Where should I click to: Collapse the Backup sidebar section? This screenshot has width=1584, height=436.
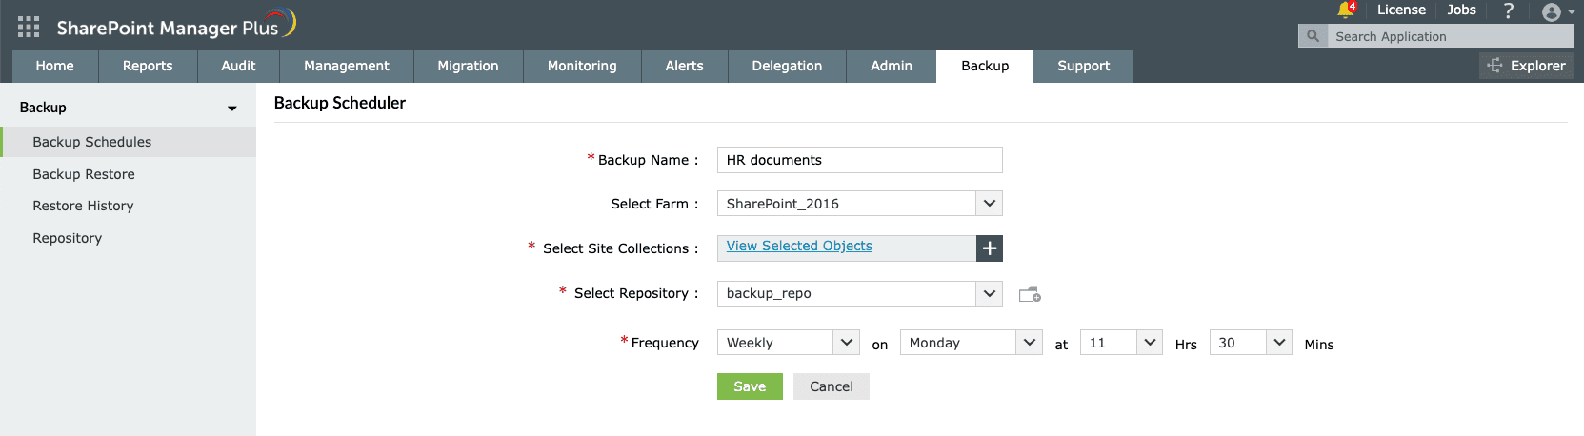coord(232,109)
